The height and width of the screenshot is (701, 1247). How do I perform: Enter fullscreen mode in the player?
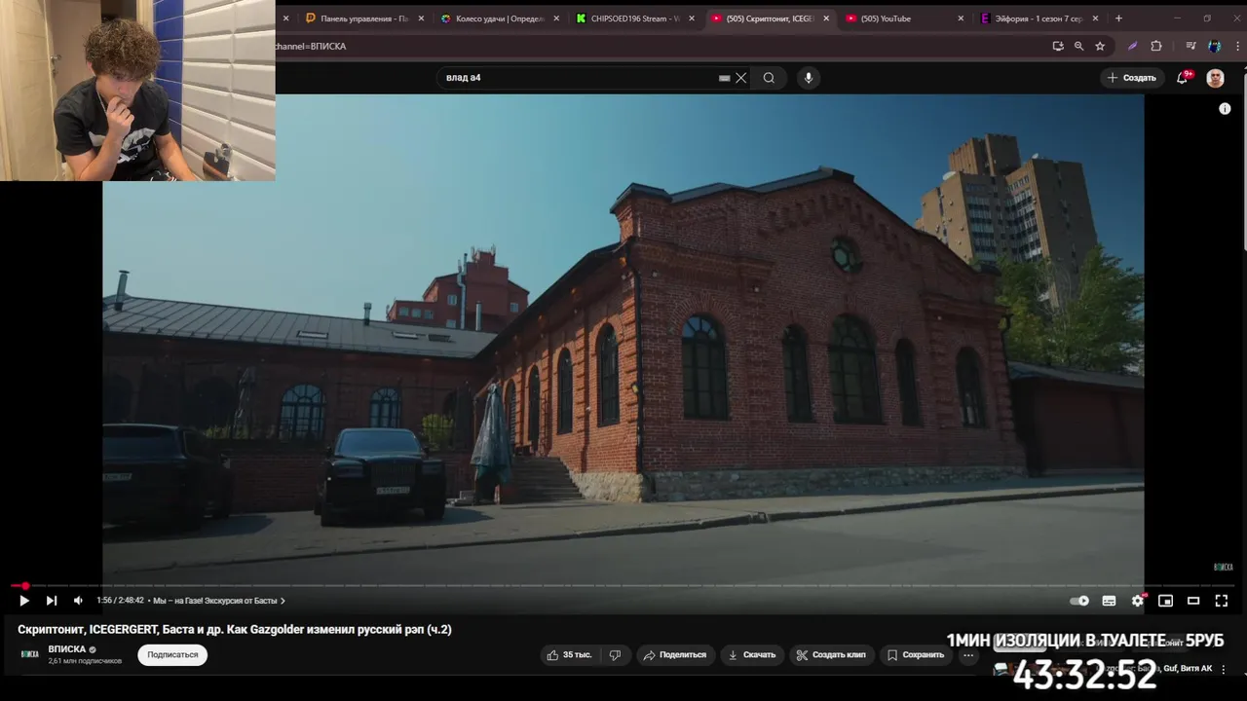[x=1221, y=601]
